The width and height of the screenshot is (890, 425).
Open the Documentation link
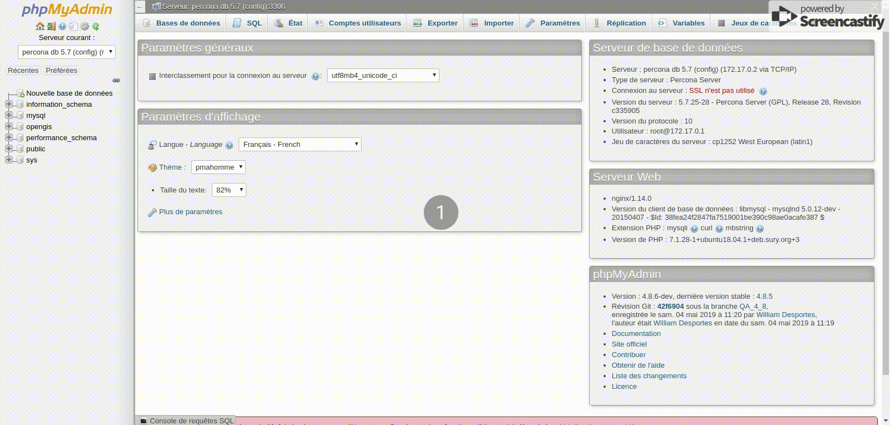636,334
